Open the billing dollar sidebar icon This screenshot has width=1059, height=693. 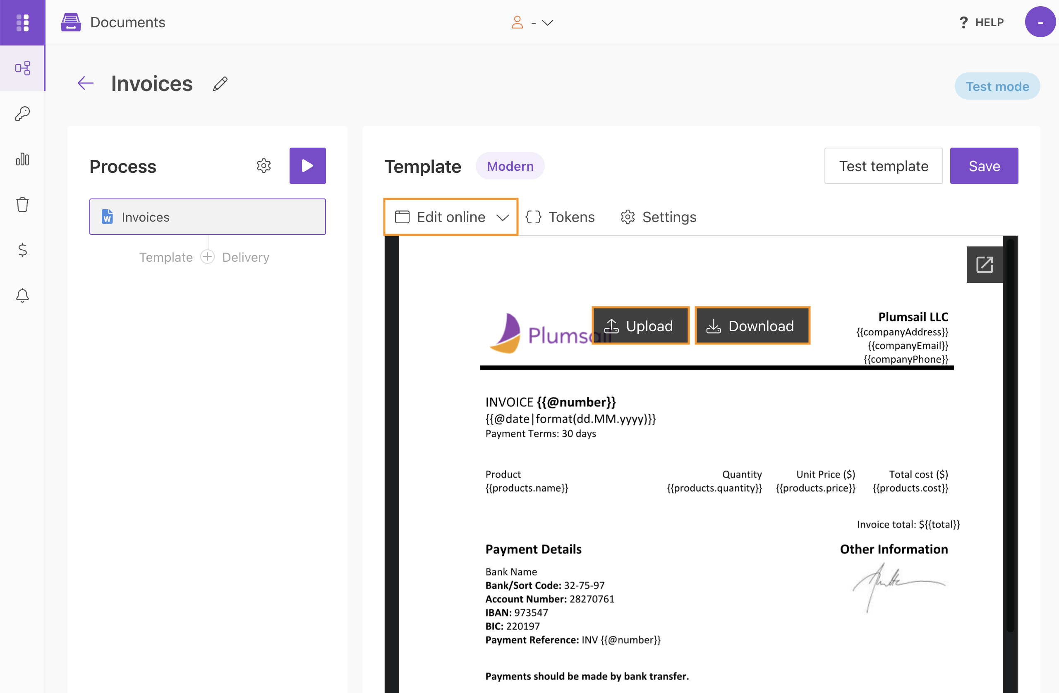click(22, 250)
